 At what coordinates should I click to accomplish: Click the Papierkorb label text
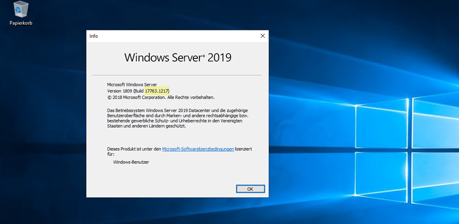pyautogui.click(x=21, y=23)
